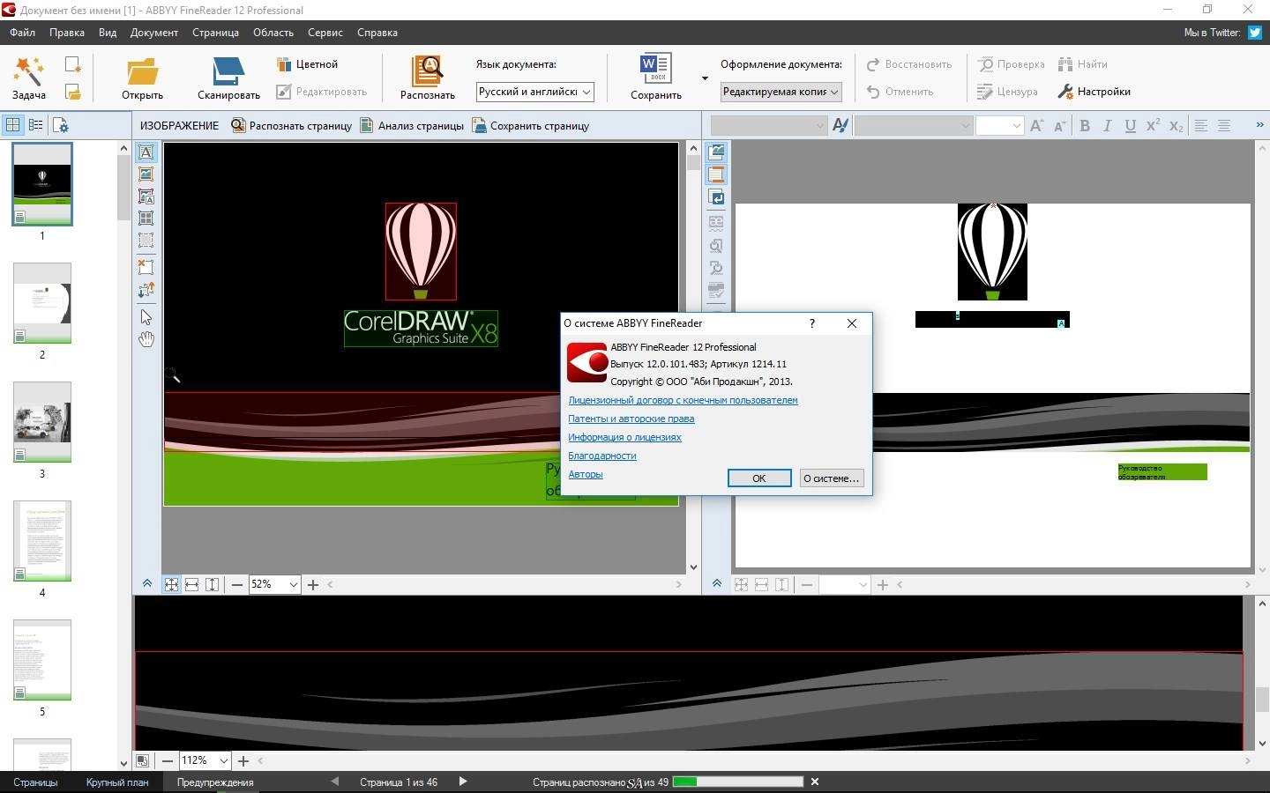
Task: Open font size dropdown in Text toolbar
Action: click(x=999, y=125)
